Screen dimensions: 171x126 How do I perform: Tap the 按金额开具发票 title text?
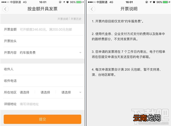tap(43, 9)
